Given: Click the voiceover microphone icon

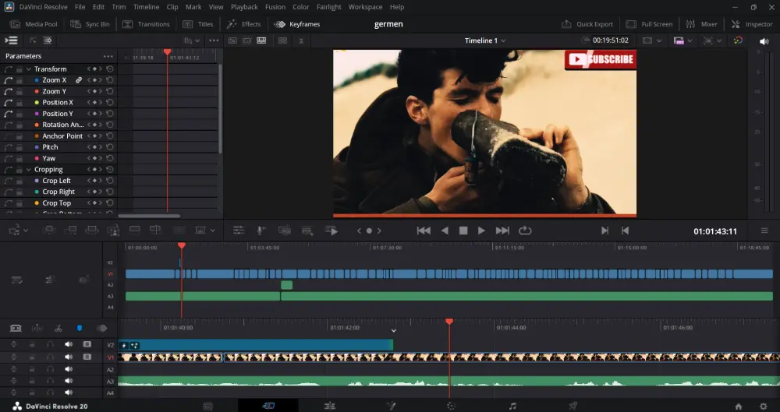Looking at the screenshot, I should [260, 231].
